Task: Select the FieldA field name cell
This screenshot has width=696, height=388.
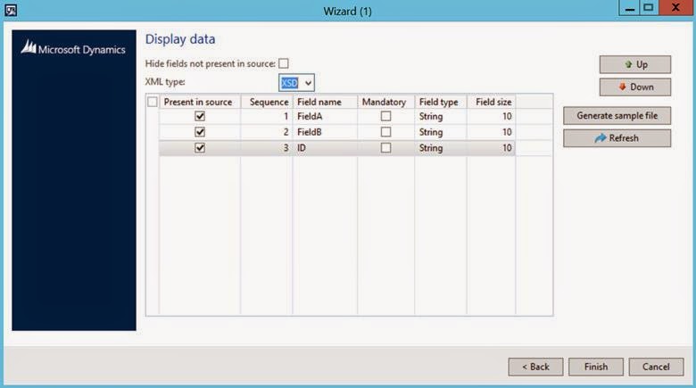Action: click(x=325, y=116)
